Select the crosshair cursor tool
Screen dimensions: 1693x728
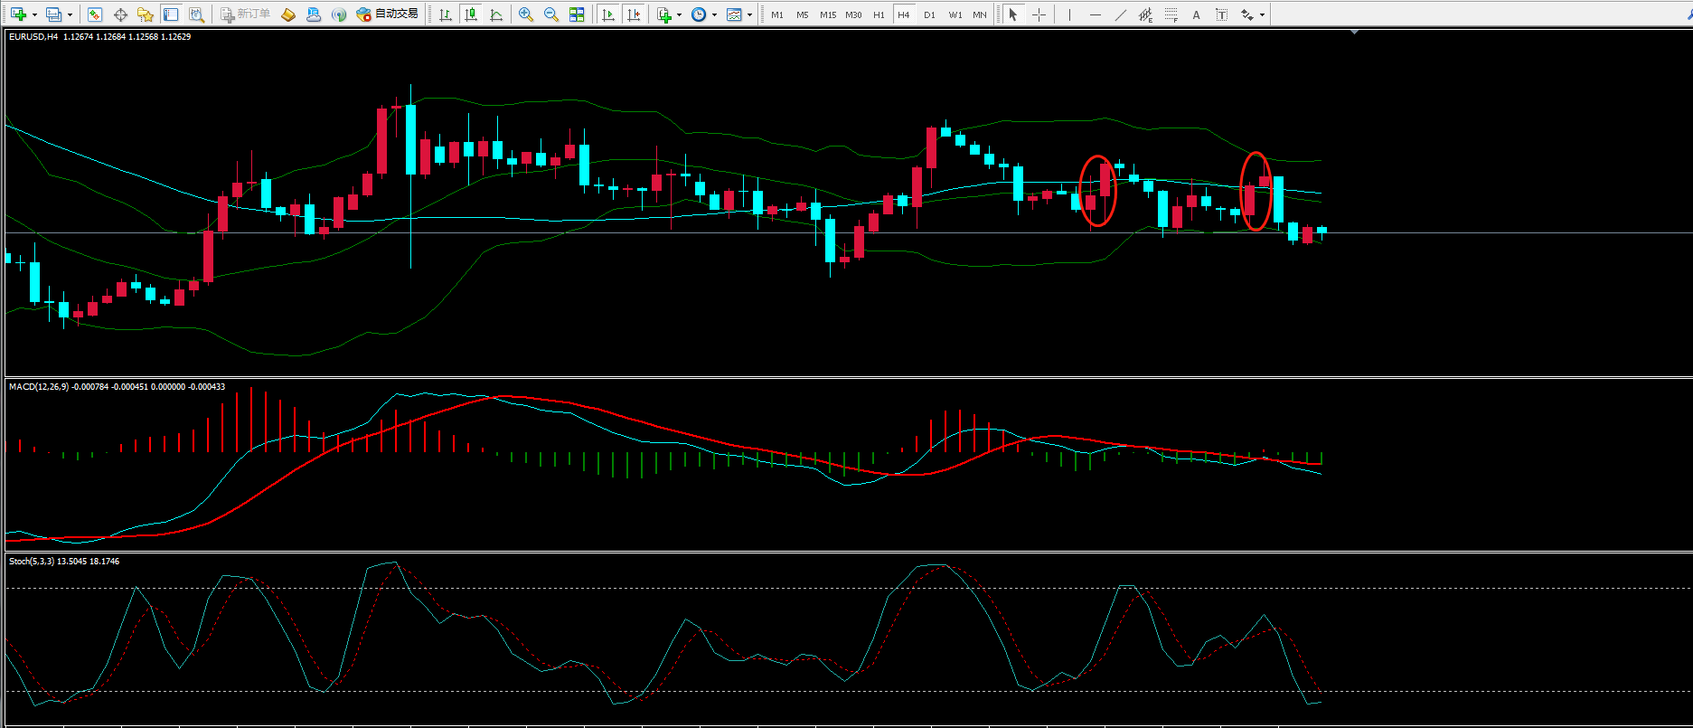coord(1039,14)
